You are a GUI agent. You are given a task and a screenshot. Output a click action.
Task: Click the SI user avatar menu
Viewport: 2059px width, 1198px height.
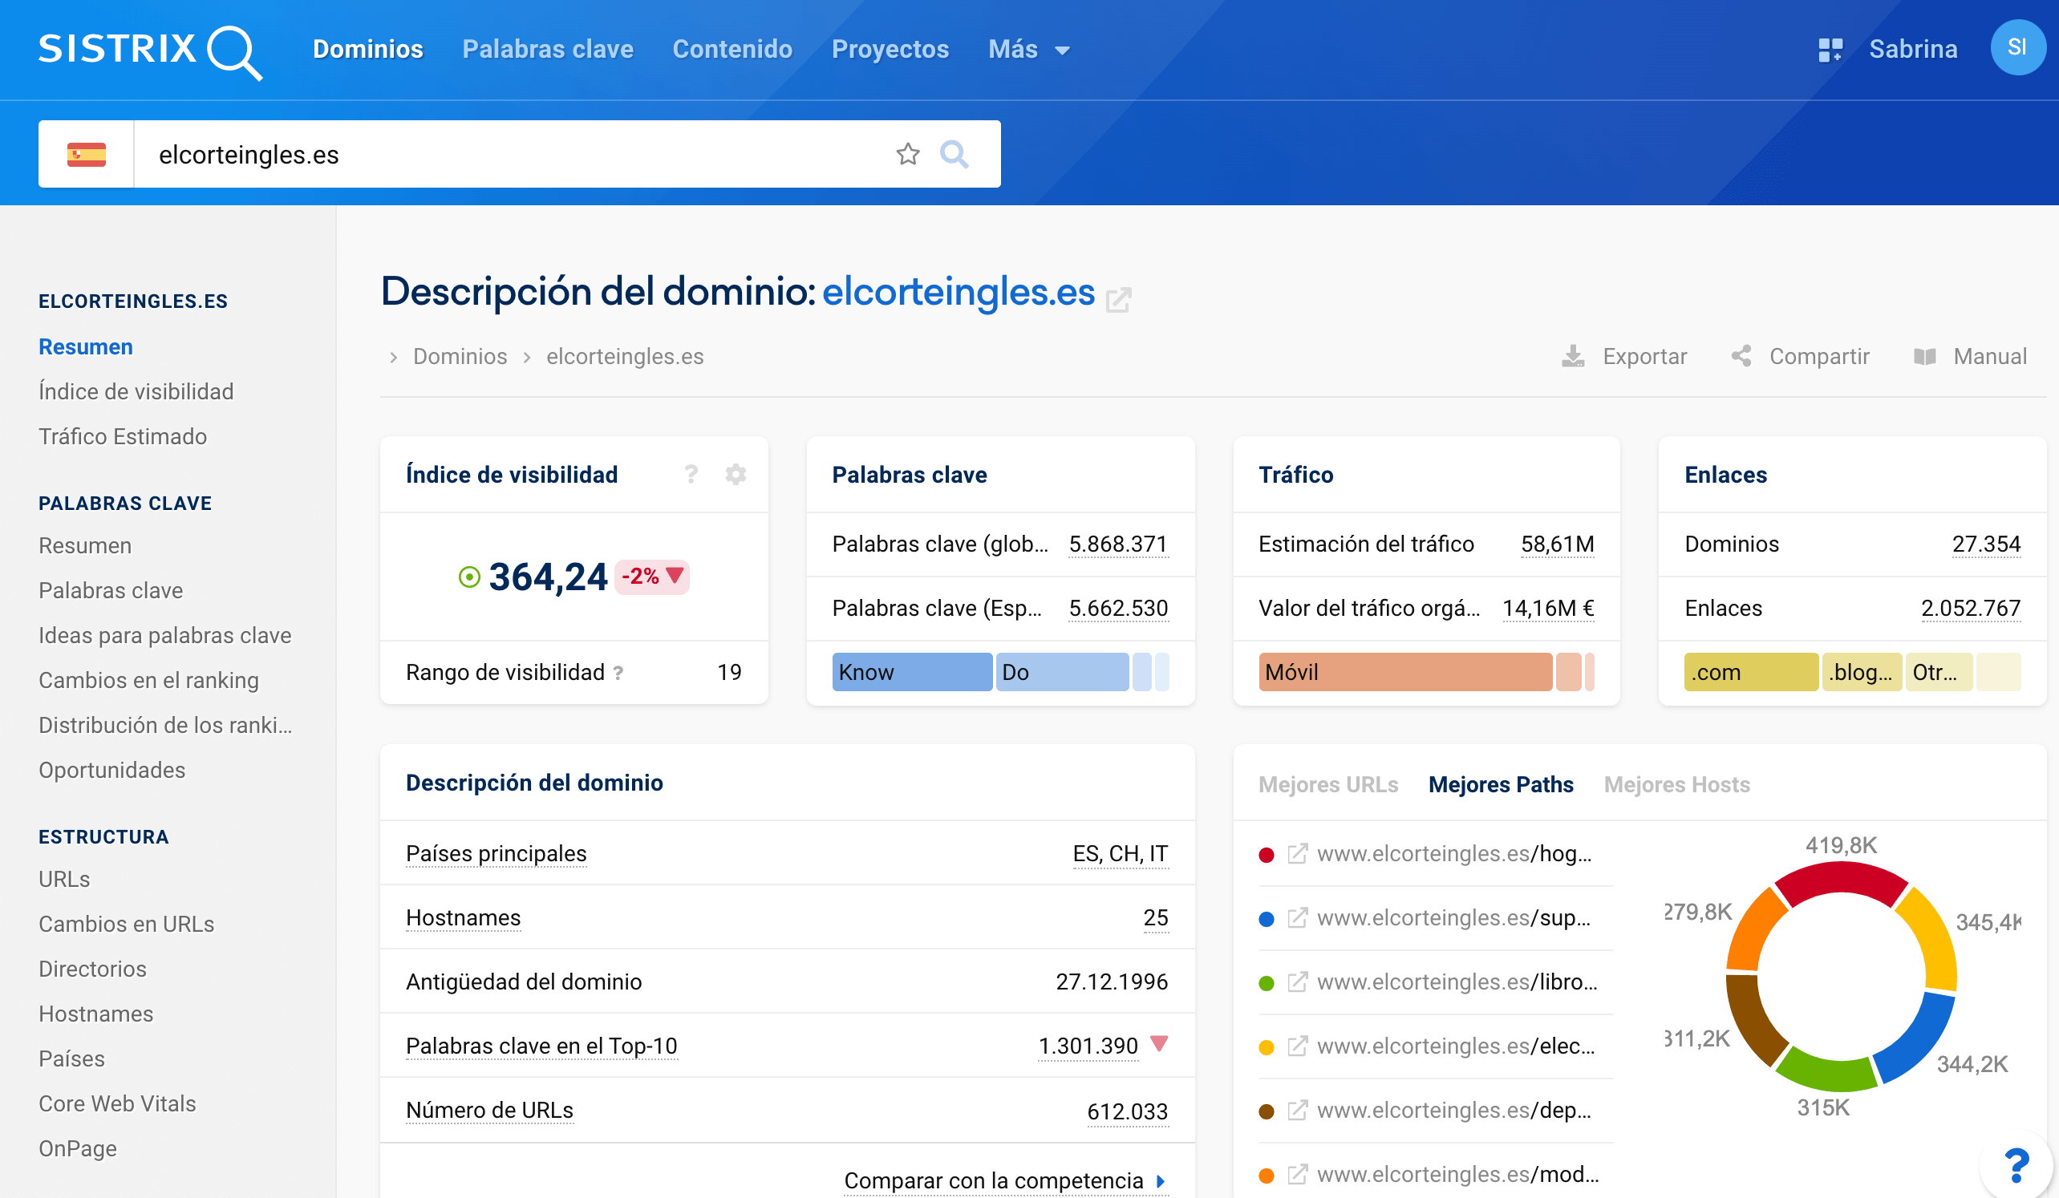tap(2016, 47)
